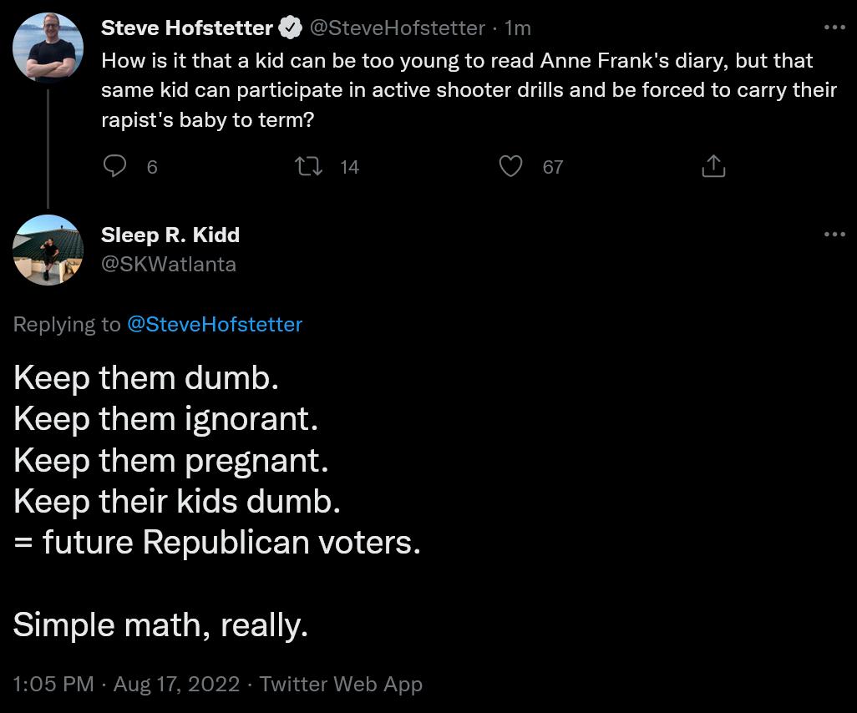Open the @SteveHofstetter link in the reply header
This screenshot has height=713, width=857.
point(215,324)
